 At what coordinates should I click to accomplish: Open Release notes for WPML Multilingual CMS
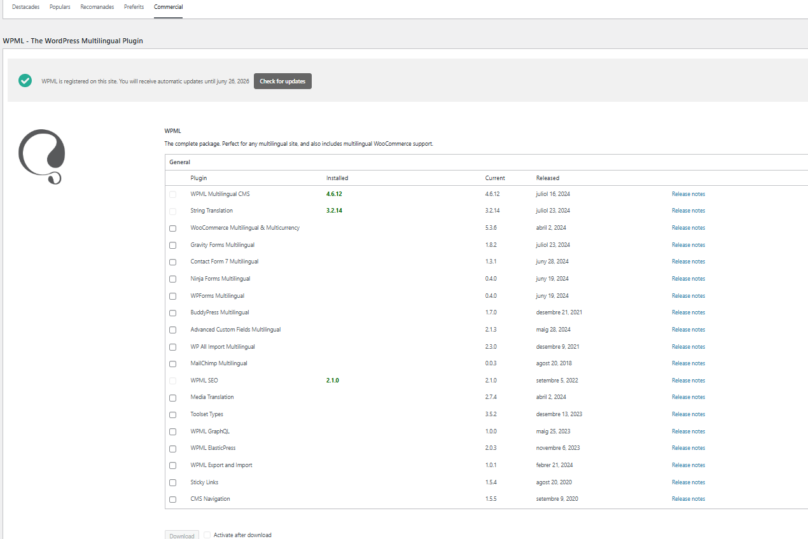click(688, 194)
